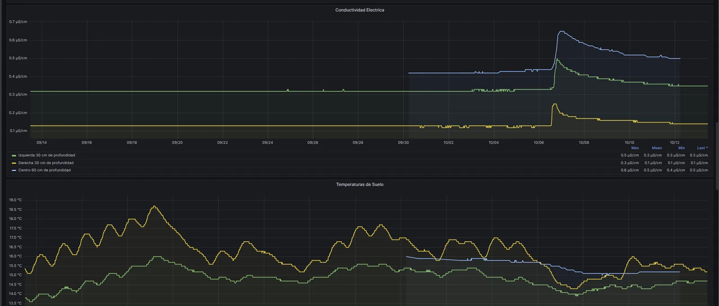Screen dimensions: 719x306
Task: Select the Max value in the Centro row
Action: 630,170
